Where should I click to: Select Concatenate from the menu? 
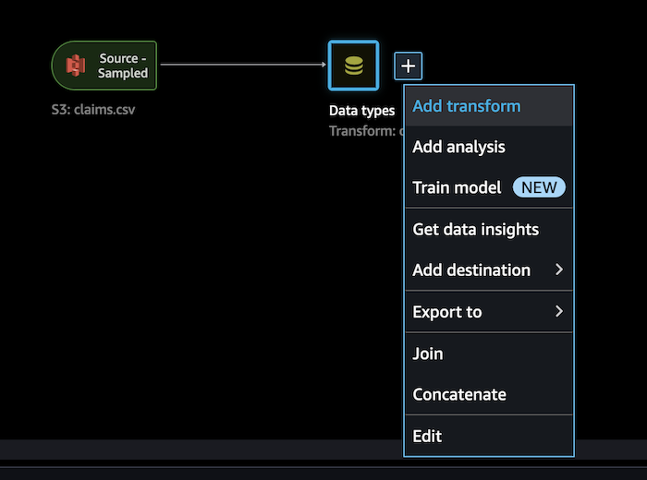(x=489, y=394)
